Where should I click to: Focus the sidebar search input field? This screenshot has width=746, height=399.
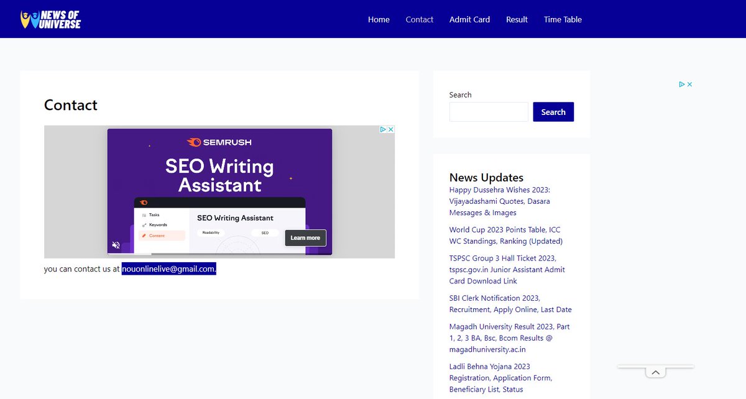489,112
